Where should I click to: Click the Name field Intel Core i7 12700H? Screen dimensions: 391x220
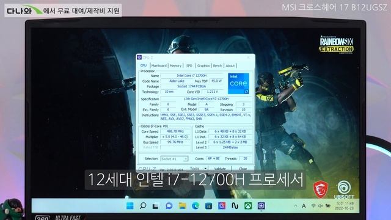[192, 75]
